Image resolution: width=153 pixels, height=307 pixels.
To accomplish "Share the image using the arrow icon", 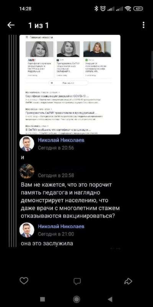I will tap(128, 281).
